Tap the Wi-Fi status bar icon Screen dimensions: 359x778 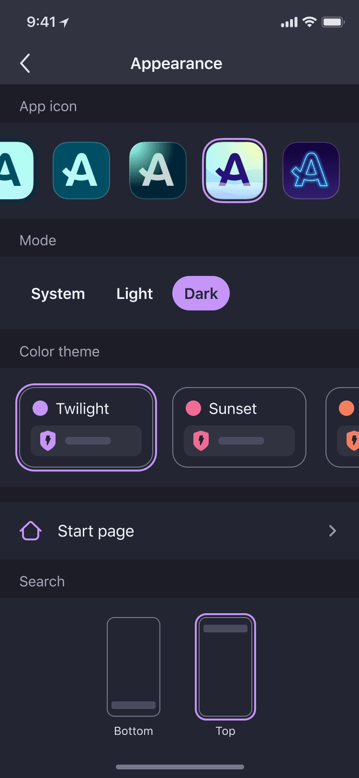coord(310,22)
